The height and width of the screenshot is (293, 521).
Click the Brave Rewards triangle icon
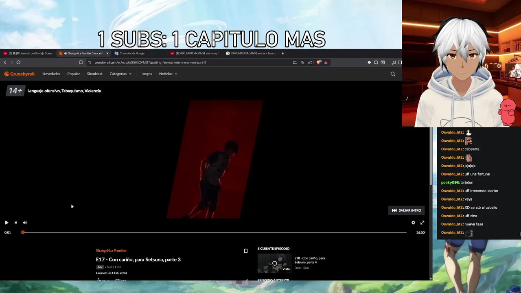tap(326, 62)
